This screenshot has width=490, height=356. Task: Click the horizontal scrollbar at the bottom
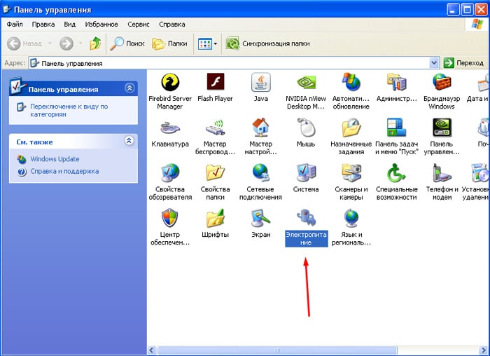point(315,350)
